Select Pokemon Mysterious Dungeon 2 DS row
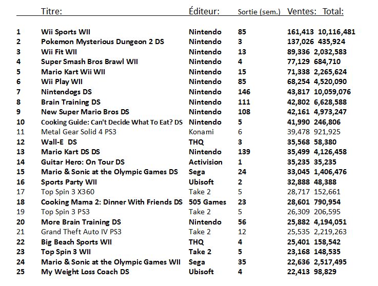 click(x=186, y=42)
